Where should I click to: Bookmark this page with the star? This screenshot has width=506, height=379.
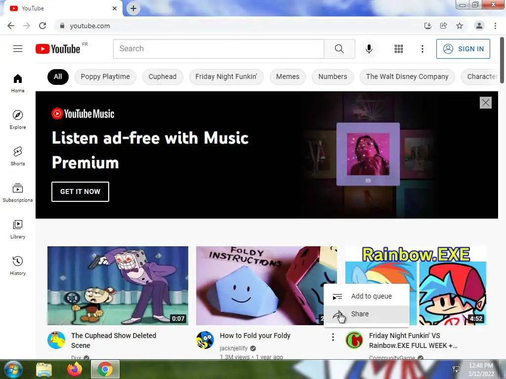460,26
